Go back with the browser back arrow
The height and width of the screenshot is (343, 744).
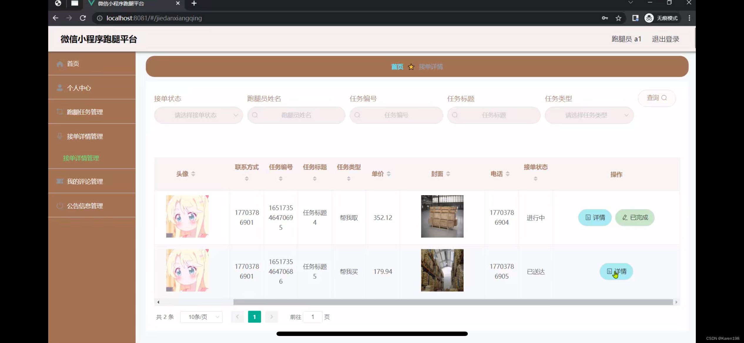coord(56,18)
